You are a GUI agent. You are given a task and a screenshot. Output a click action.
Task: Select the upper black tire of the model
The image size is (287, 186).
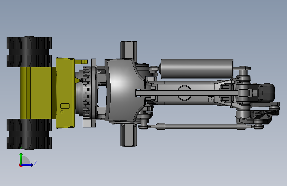[x=29, y=52]
